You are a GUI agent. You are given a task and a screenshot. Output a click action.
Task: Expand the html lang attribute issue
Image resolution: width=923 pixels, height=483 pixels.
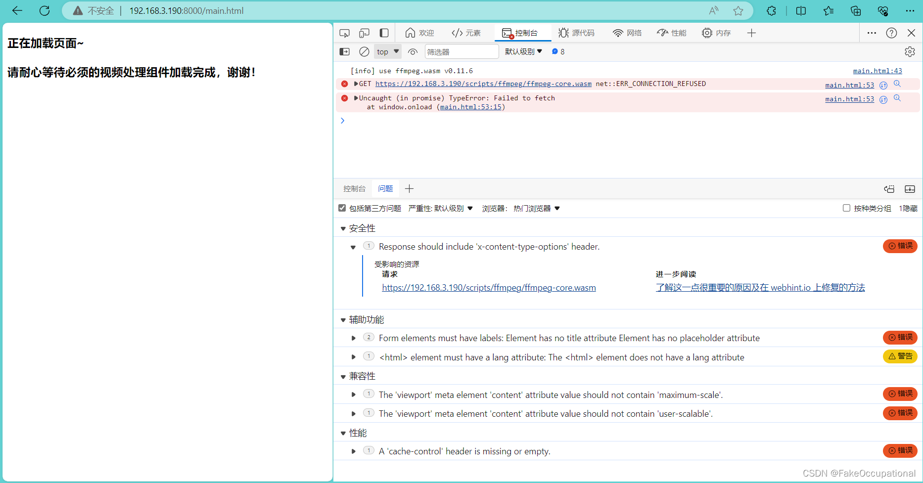353,357
